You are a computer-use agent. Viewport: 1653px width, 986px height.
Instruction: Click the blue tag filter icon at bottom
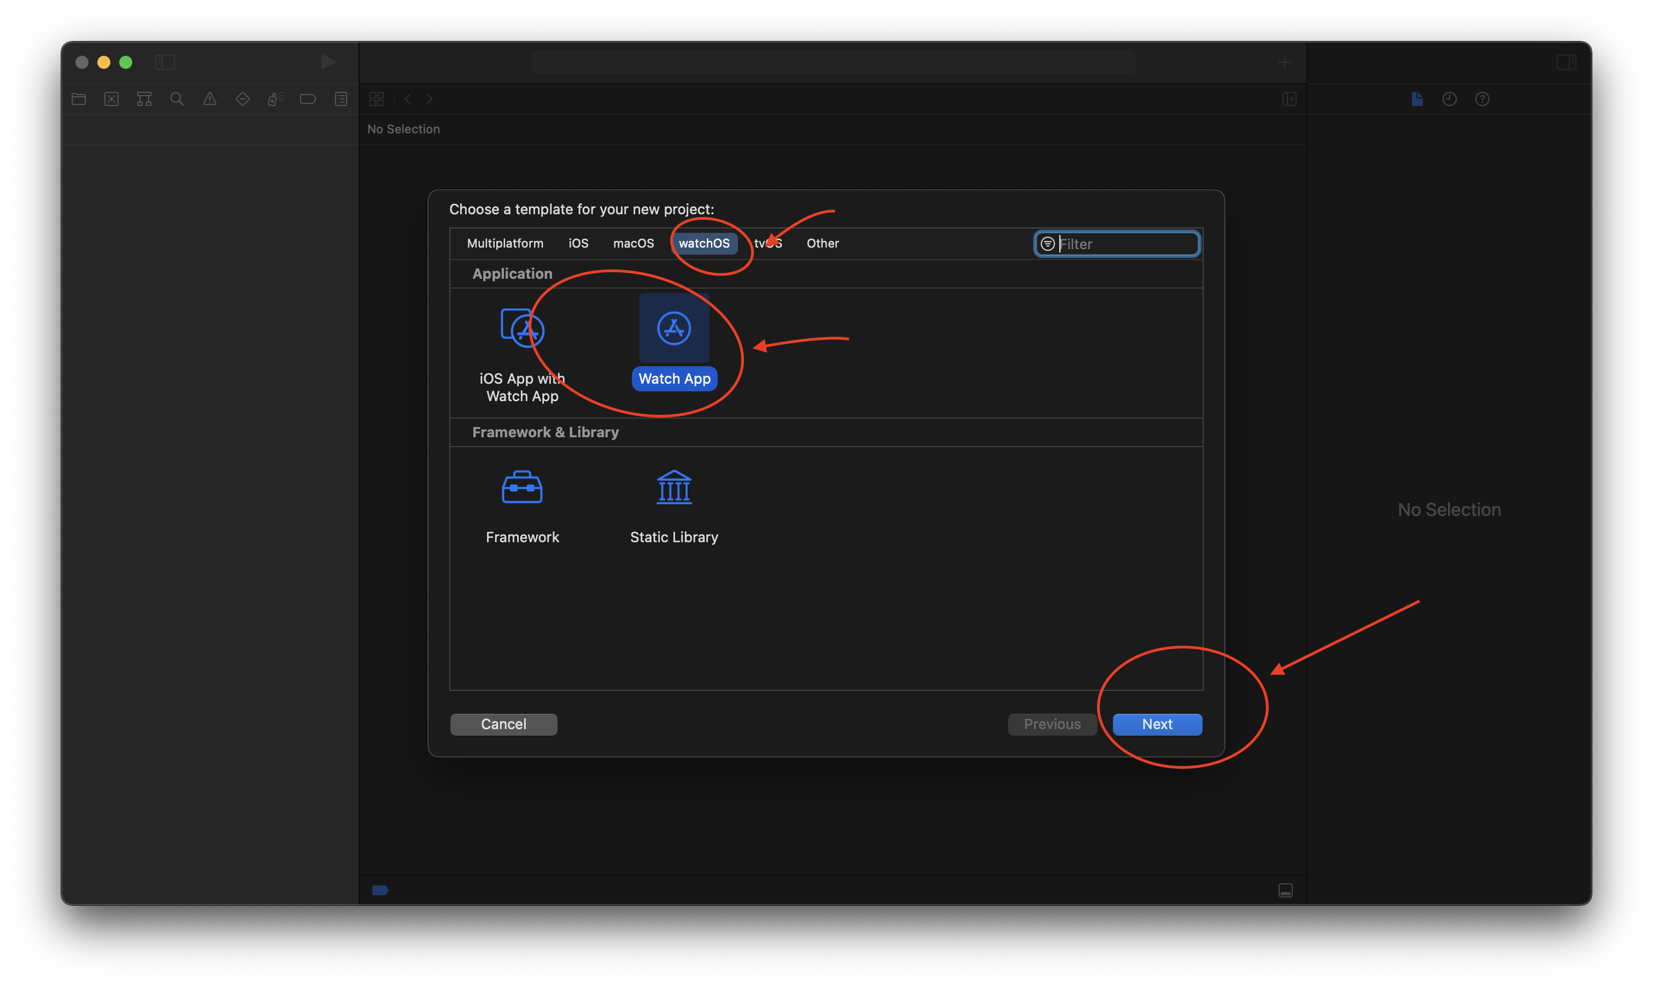380,890
